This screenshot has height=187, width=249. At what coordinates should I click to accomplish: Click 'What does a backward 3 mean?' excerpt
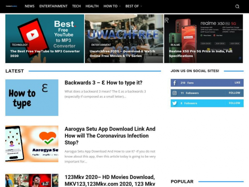(105, 94)
